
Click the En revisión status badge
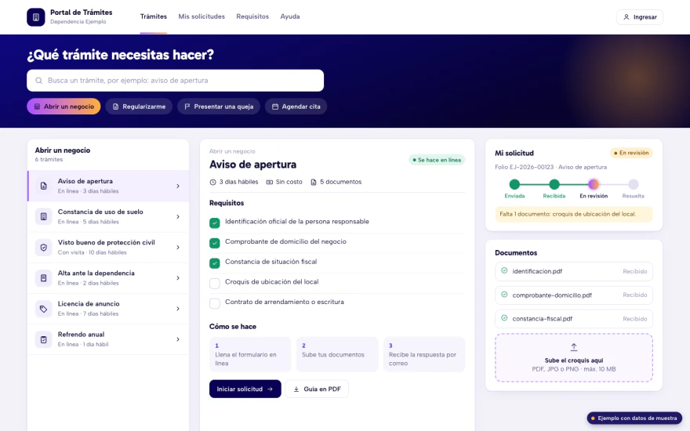coord(631,153)
